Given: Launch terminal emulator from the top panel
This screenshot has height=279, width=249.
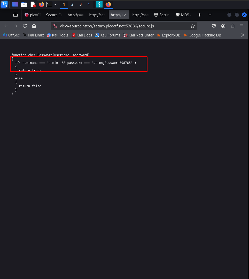Looking at the screenshot, I should 49,4.
